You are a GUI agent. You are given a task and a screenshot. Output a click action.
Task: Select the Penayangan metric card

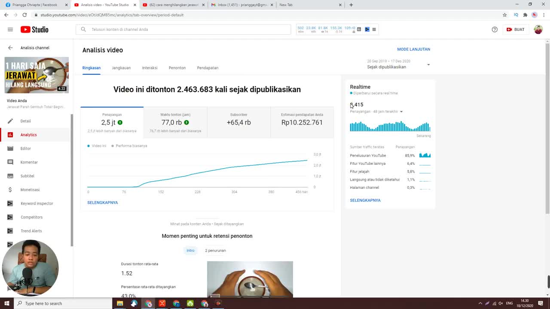point(112,122)
